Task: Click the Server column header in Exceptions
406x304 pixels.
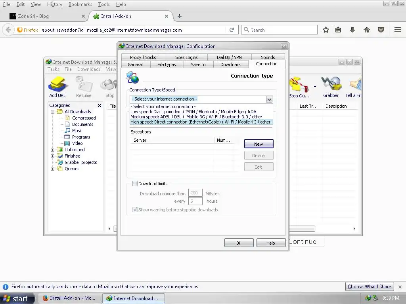Action: [172, 140]
